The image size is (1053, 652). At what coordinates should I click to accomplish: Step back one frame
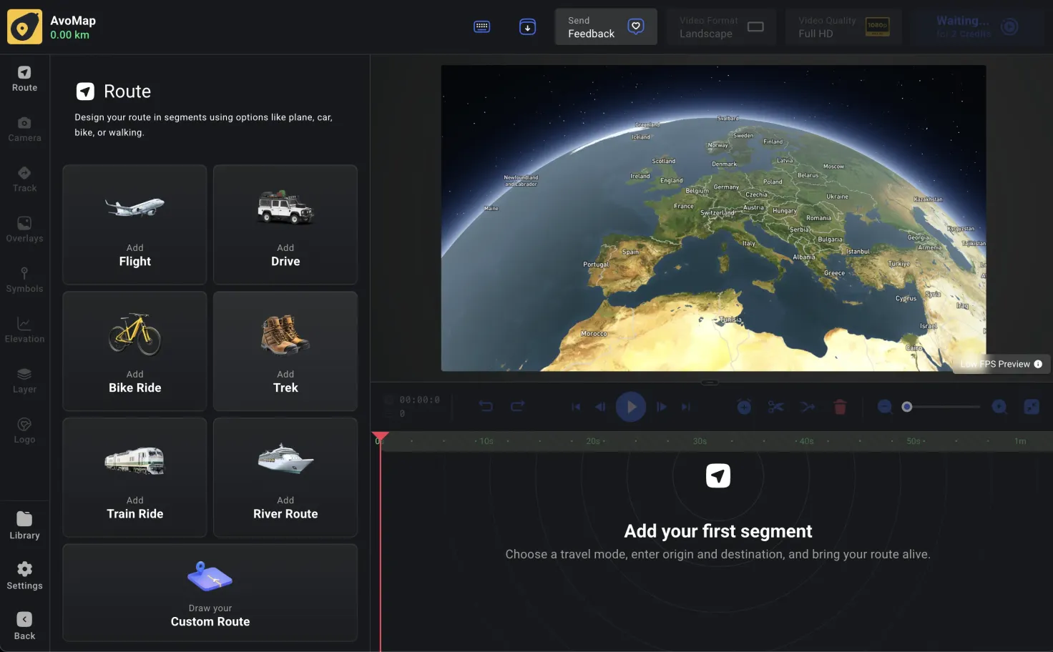pyautogui.click(x=600, y=407)
